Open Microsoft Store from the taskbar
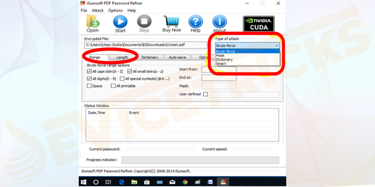The height and width of the screenshot is (187, 375). click(x=147, y=182)
